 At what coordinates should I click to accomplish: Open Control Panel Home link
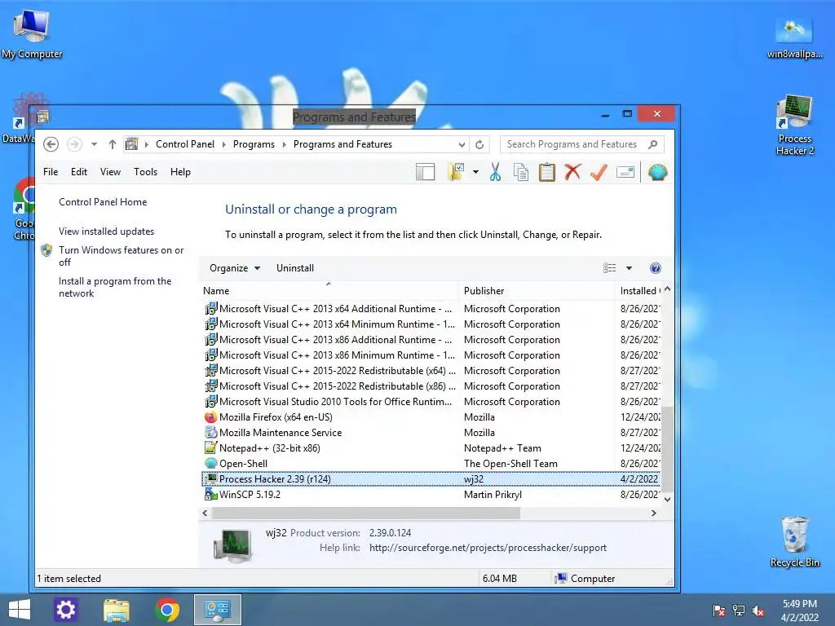[103, 202]
